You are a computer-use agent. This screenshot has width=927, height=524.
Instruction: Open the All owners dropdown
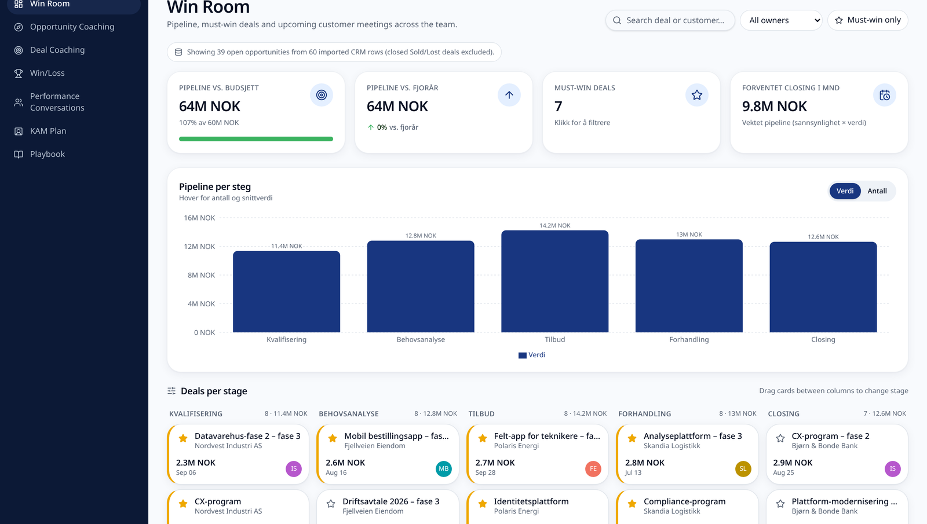tap(781, 20)
